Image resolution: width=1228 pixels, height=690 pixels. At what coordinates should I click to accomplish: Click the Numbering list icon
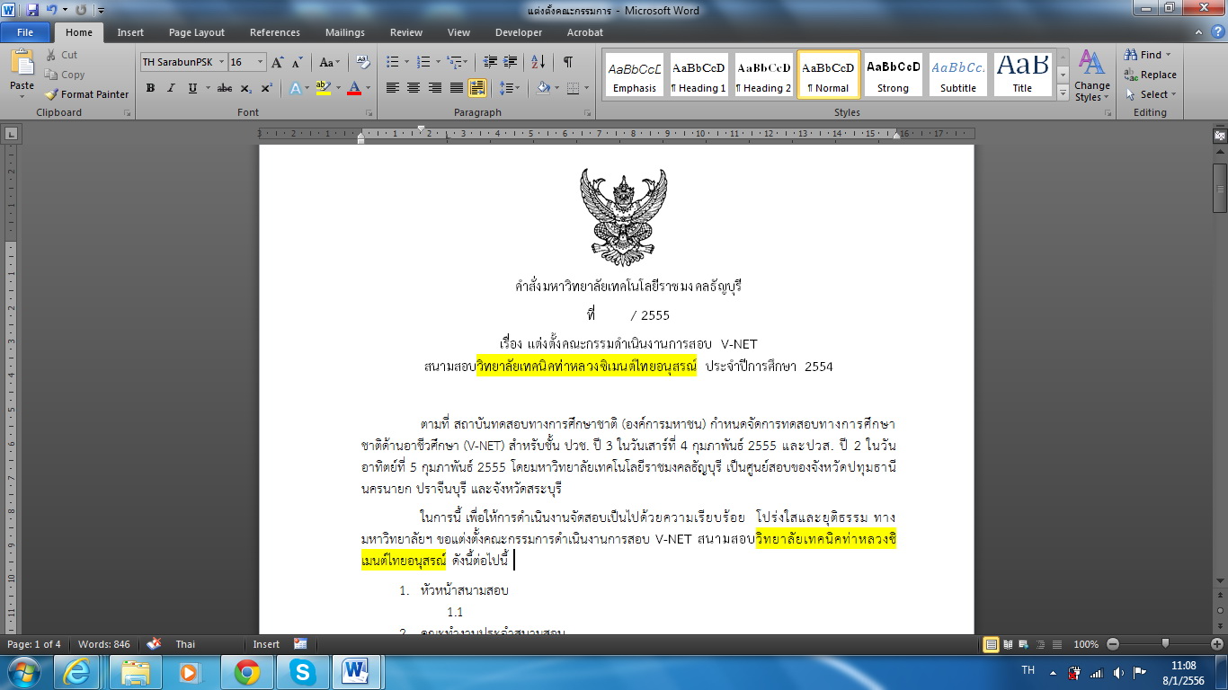(423, 62)
